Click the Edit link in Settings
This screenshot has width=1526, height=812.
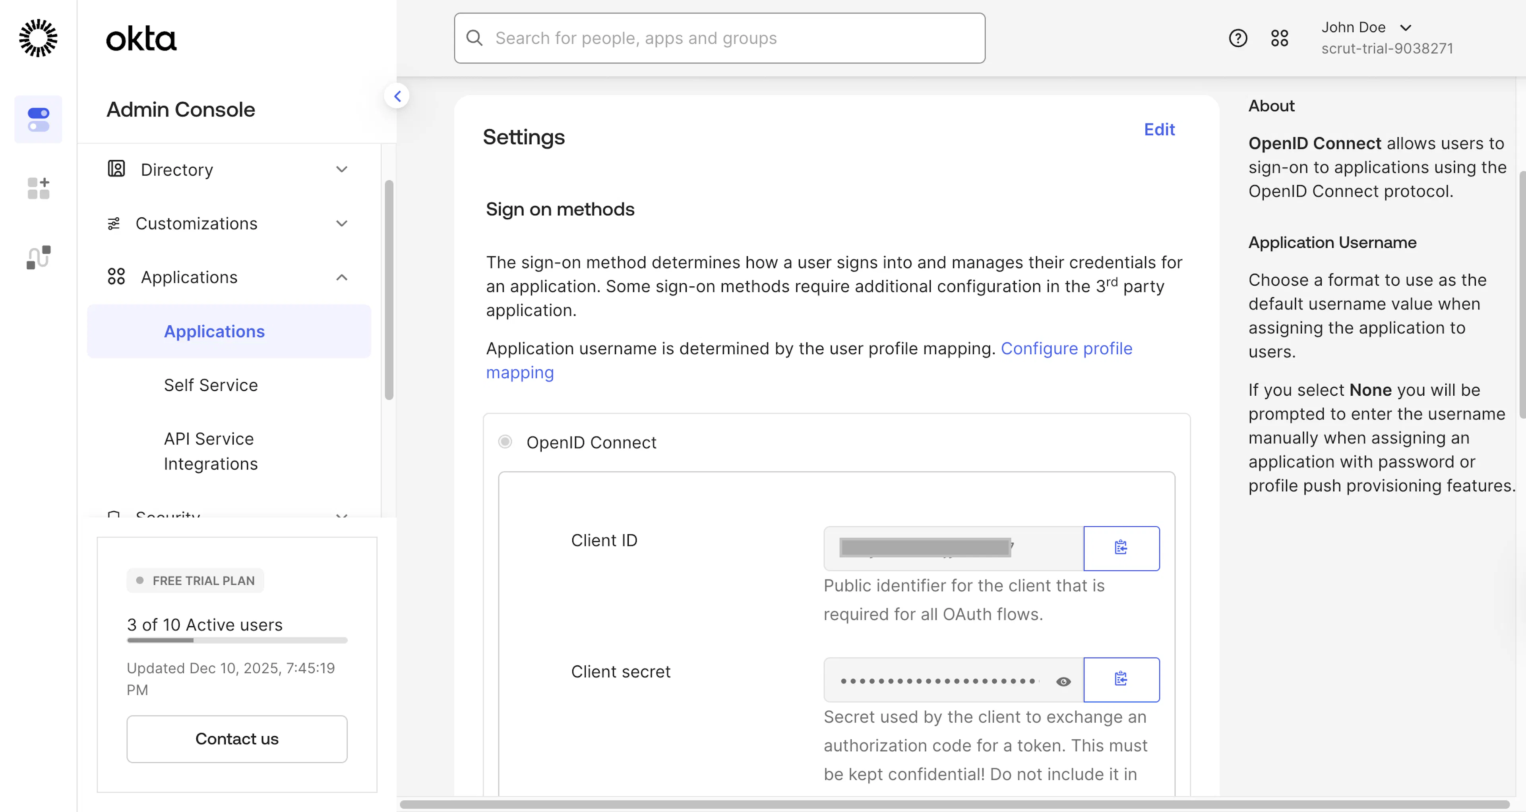[x=1159, y=129]
